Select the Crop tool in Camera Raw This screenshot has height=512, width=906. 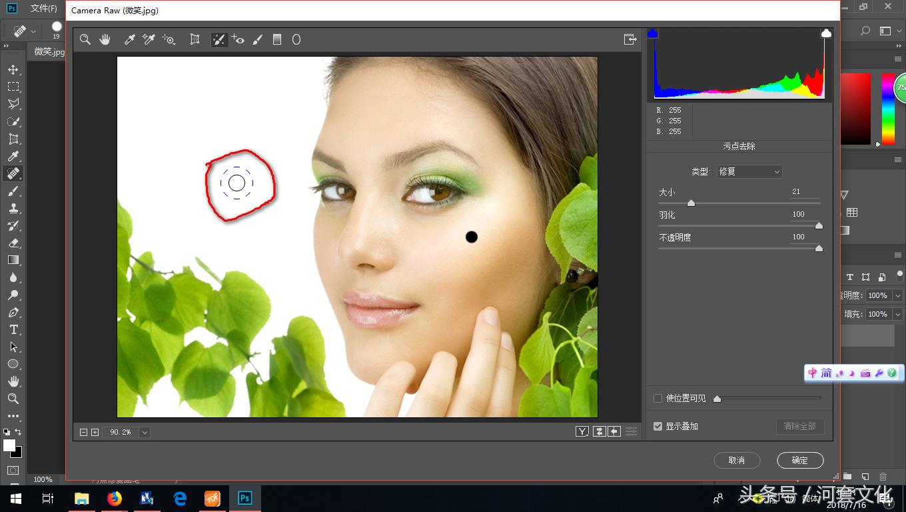click(194, 39)
